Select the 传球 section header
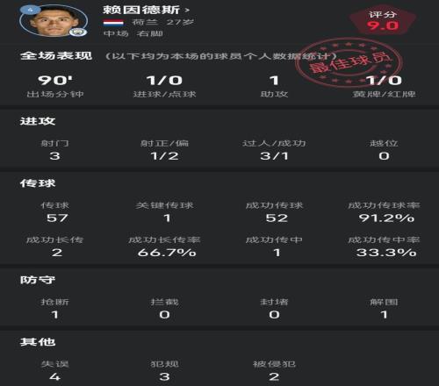Viewport: 439px width, 386px height. click(38, 183)
